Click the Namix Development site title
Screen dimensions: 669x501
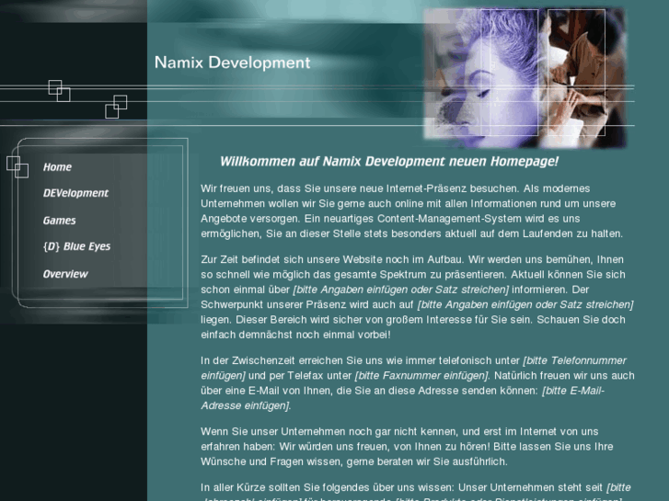coord(233,63)
